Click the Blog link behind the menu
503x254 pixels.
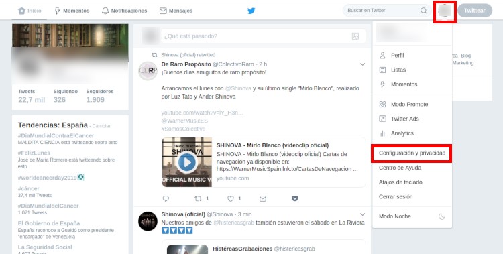[466, 56]
